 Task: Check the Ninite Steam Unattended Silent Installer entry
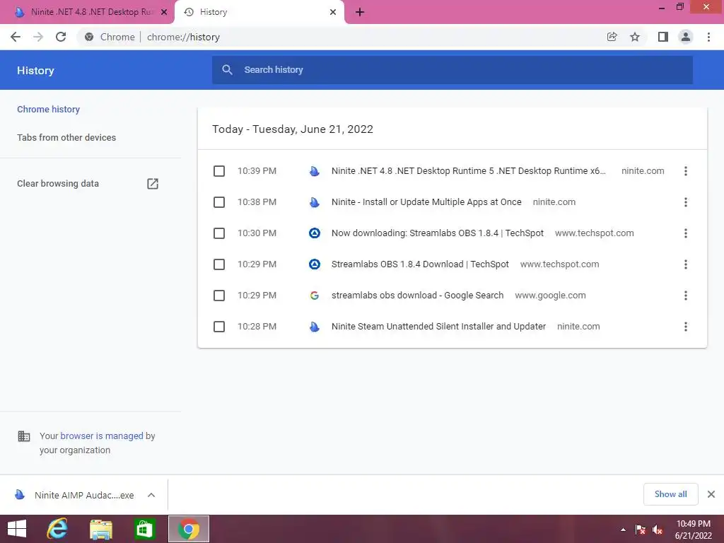[x=219, y=327]
